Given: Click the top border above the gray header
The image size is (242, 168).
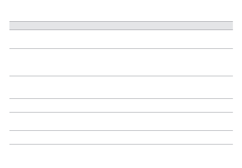Looking at the screenshot, I should click(x=121, y=21).
